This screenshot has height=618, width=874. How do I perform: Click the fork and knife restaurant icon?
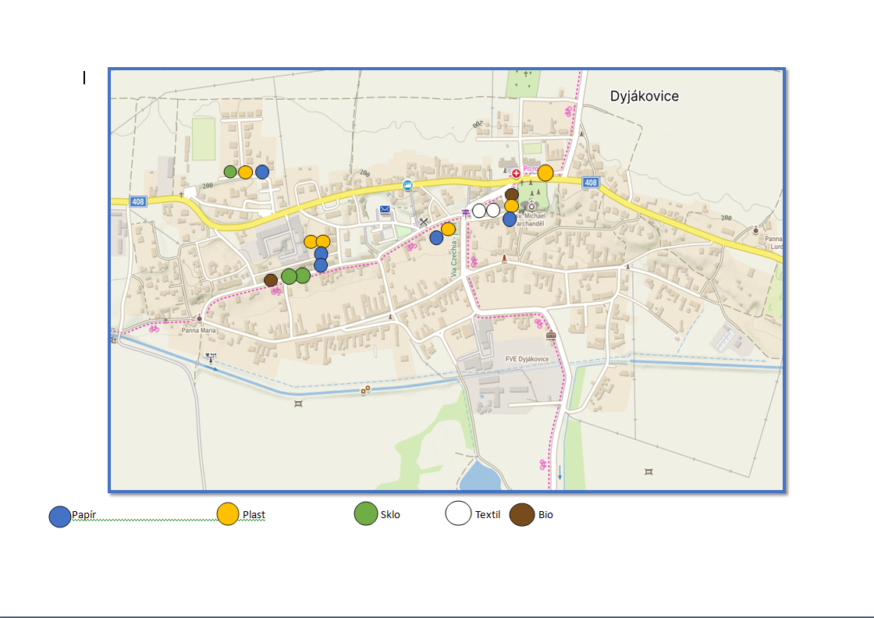point(424,222)
